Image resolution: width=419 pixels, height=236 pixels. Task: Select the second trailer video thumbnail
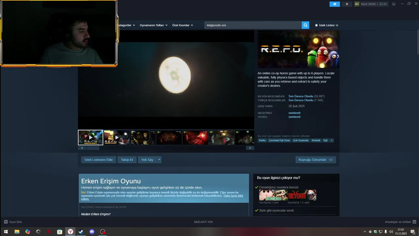click(117, 137)
